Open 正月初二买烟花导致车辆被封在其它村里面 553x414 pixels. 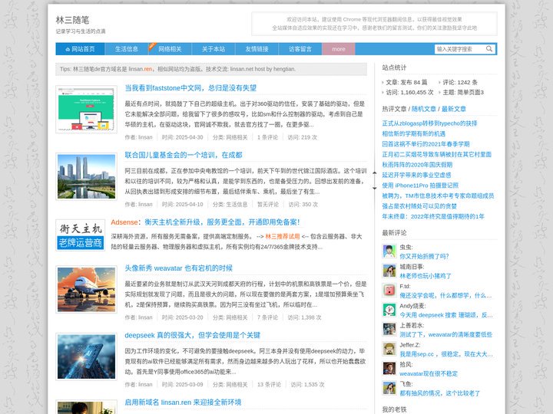[x=436, y=154]
